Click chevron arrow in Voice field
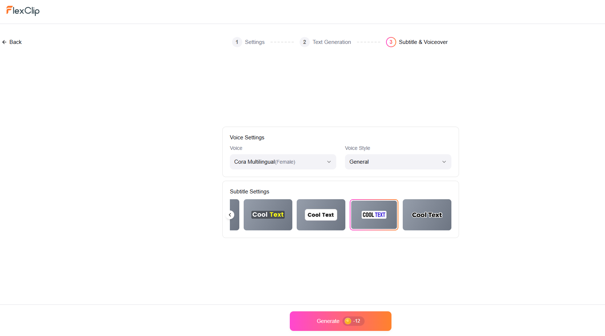The height and width of the screenshot is (336, 605). click(329, 162)
